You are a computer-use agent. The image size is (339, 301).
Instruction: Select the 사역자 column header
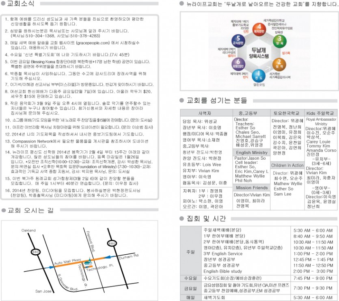pyautogui.click(x=205, y=113)
